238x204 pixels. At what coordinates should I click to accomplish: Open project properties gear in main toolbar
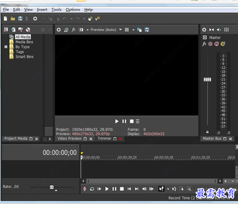[x=35, y=19]
